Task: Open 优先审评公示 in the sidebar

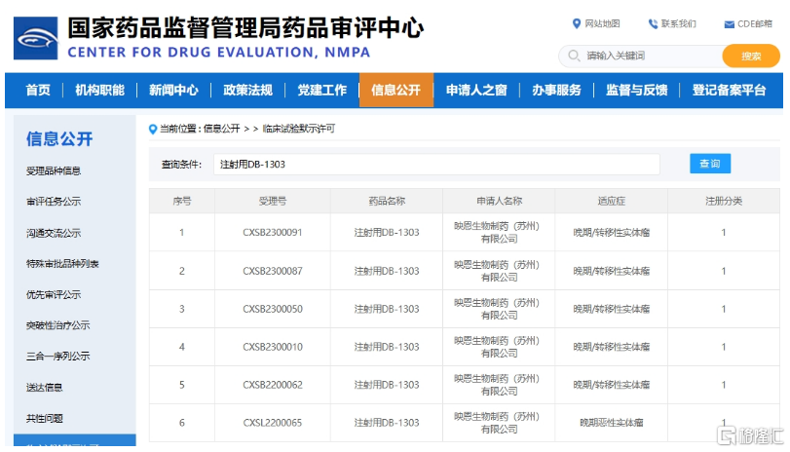Action: click(x=54, y=295)
